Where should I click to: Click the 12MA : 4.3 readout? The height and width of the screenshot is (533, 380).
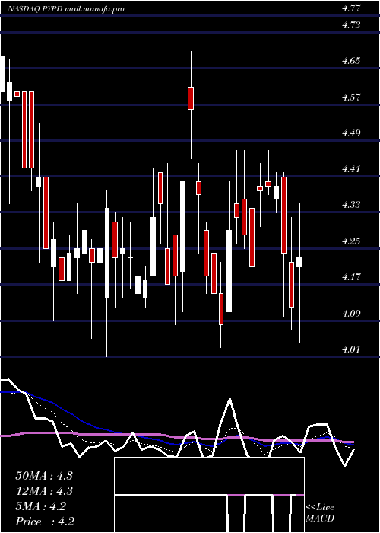44,491
